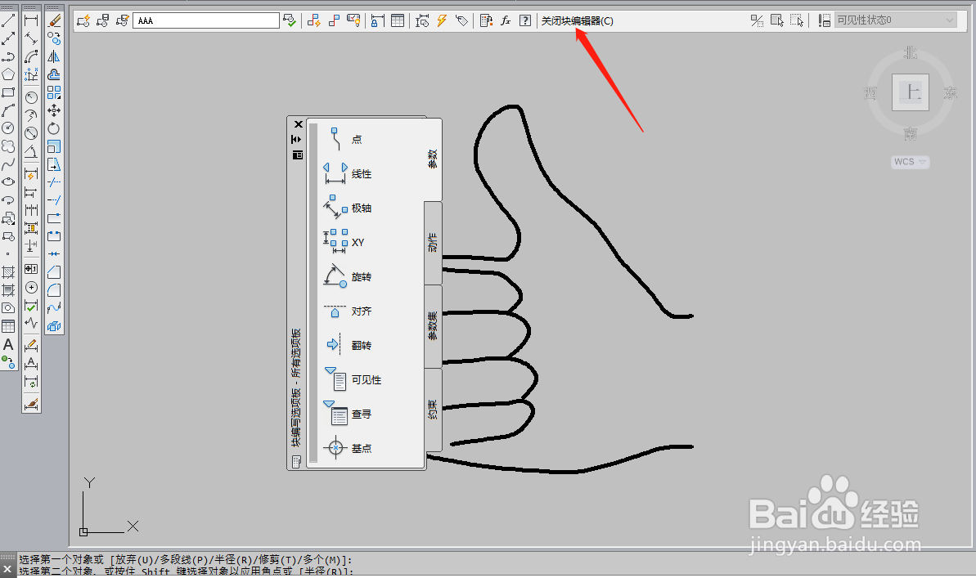Switch to the 约束 palette tab
976x578 pixels.
pos(433,410)
